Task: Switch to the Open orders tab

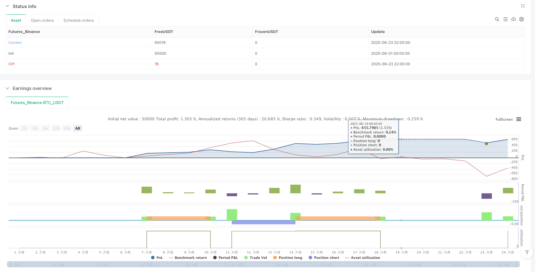Action: 42,20
